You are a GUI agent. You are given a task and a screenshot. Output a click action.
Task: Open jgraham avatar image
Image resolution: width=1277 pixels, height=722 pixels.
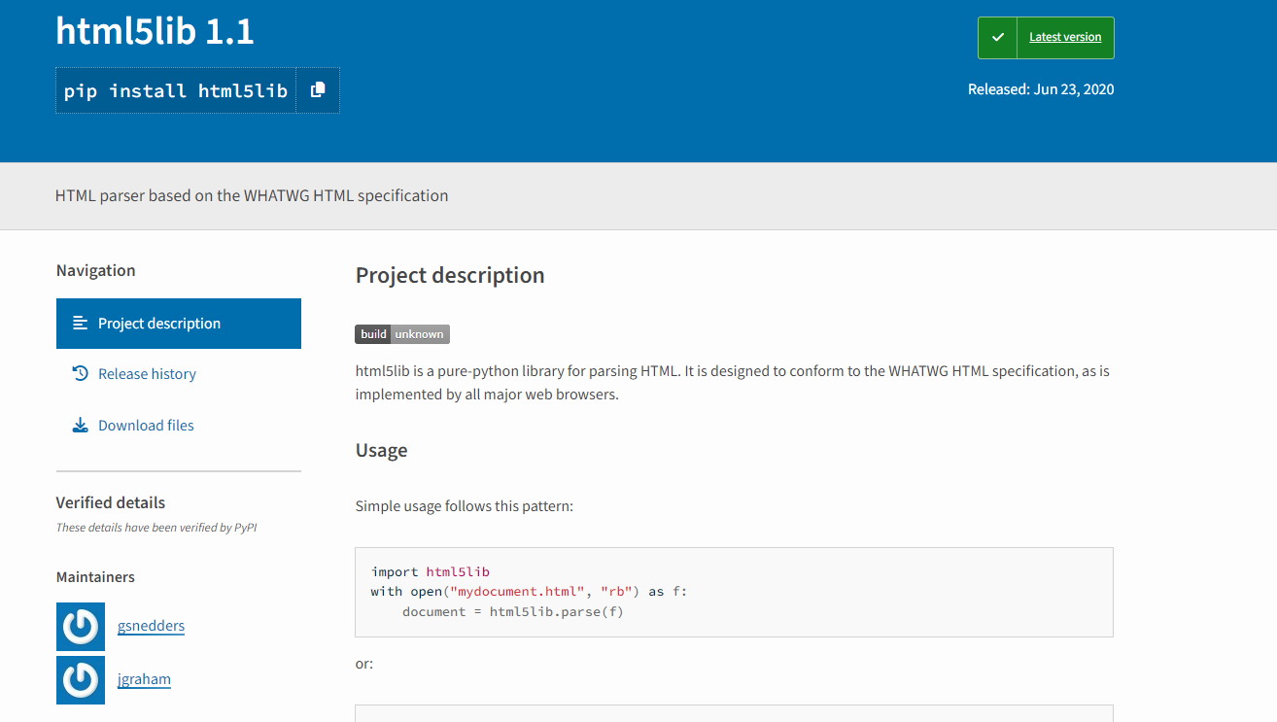81,680
